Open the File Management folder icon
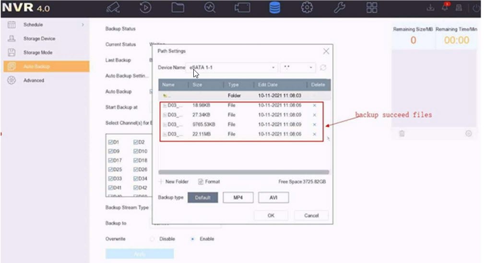The image size is (486, 263). click(178, 8)
